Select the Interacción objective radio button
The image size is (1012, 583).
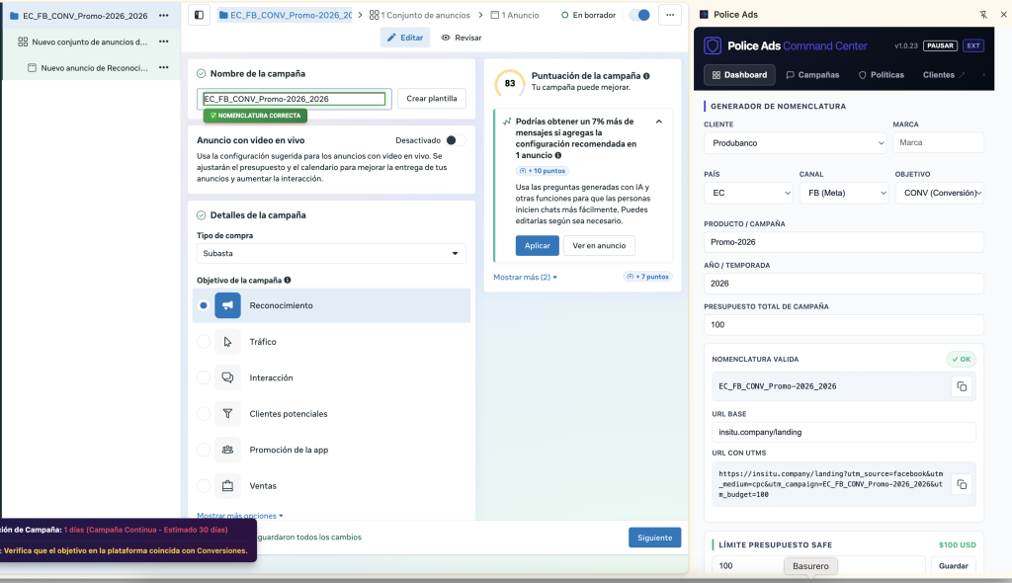204,377
